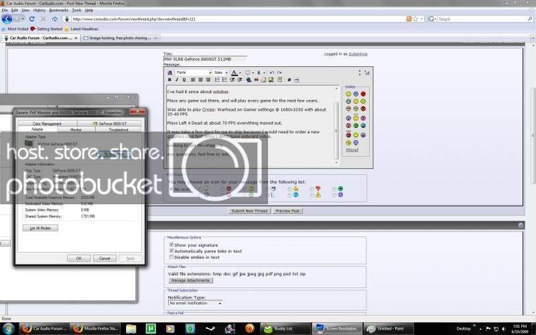Click the Windows Start orb

(x=8, y=328)
